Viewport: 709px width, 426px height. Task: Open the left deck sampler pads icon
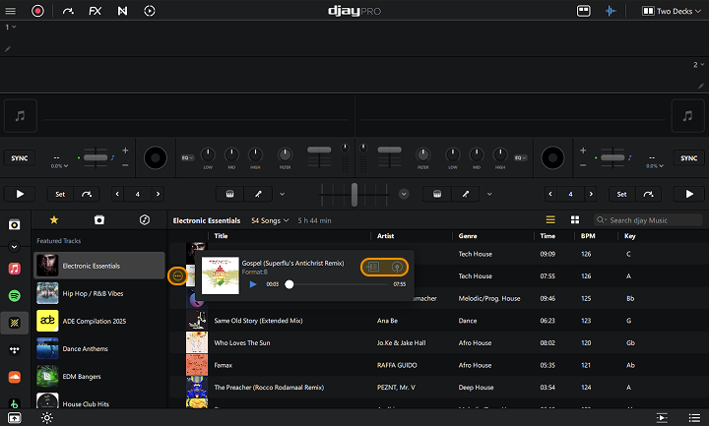(x=230, y=194)
